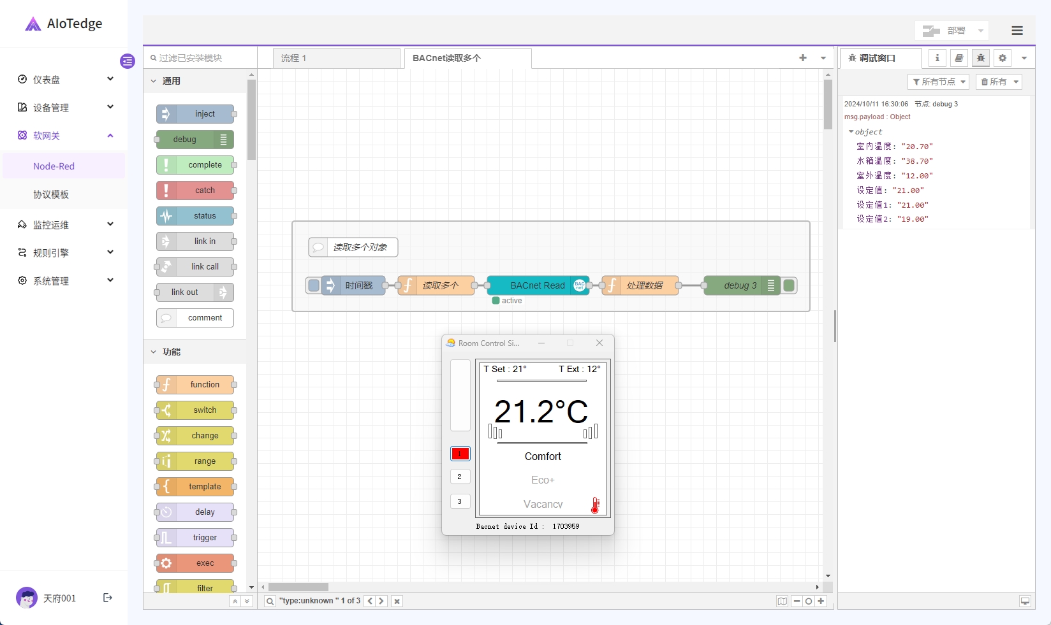Screen dimensions: 1051x625
Task: Clear debug messages with 所有 button
Action: pos(998,82)
